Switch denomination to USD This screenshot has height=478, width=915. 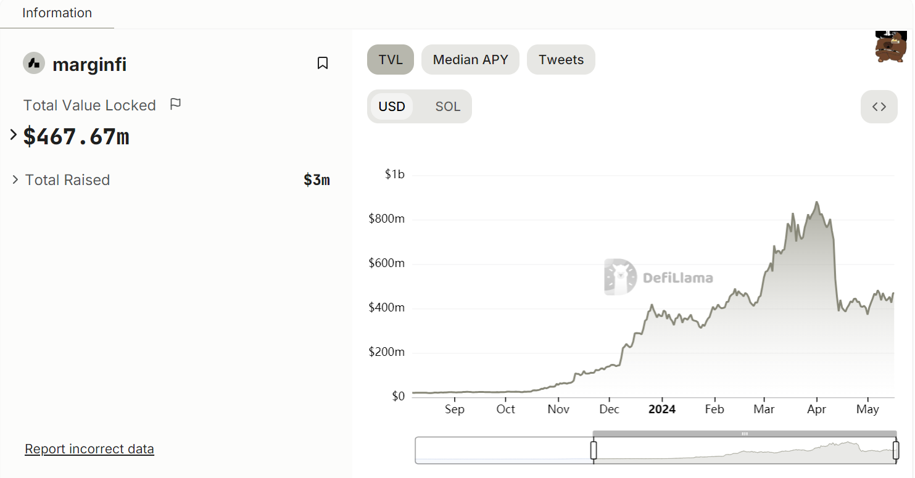(392, 107)
